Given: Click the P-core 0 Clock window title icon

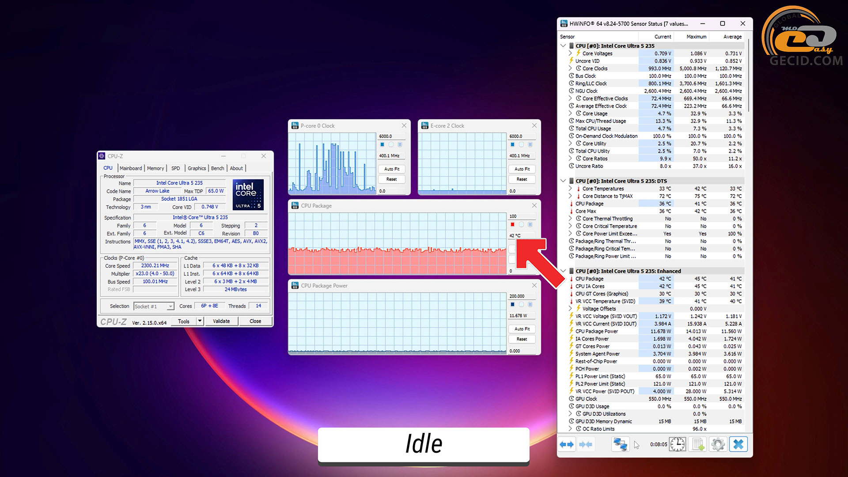Looking at the screenshot, I should 295,126.
